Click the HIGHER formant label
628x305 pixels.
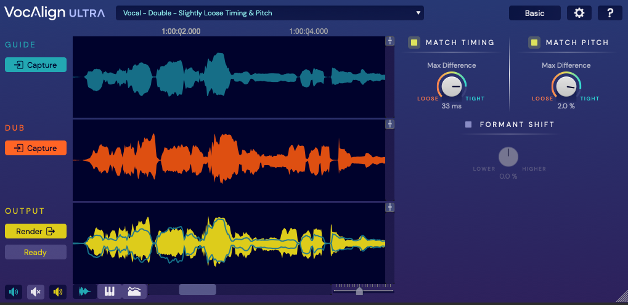tap(534, 169)
